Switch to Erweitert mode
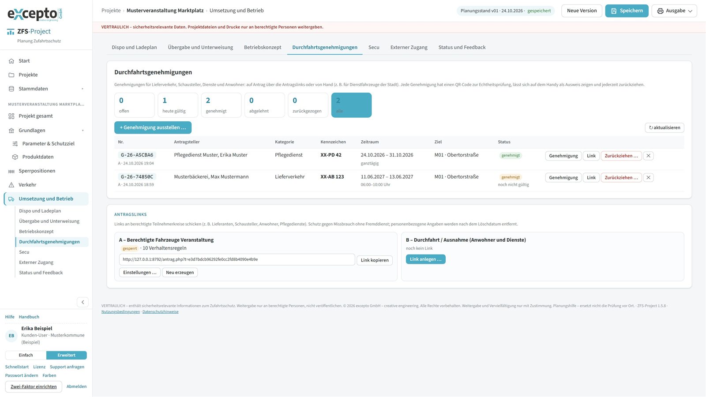 point(66,355)
